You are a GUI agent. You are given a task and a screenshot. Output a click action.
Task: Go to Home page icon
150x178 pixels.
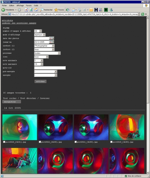click(x=36, y=10)
